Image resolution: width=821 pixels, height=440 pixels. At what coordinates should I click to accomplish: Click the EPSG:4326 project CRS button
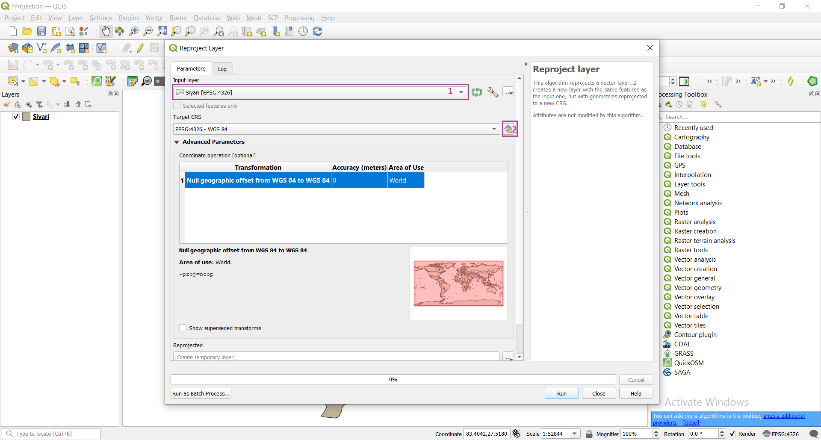[x=781, y=434]
